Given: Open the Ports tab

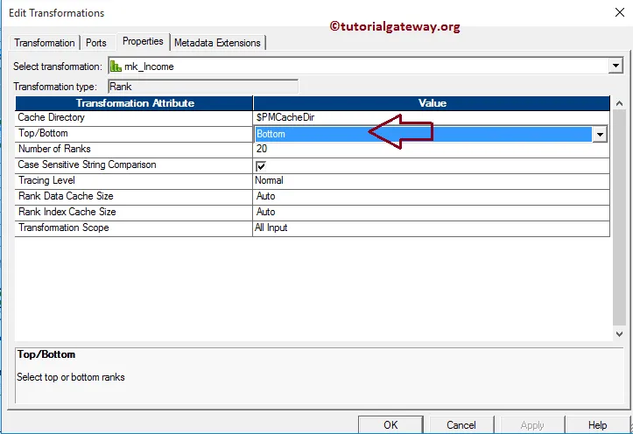Looking at the screenshot, I should [x=96, y=43].
